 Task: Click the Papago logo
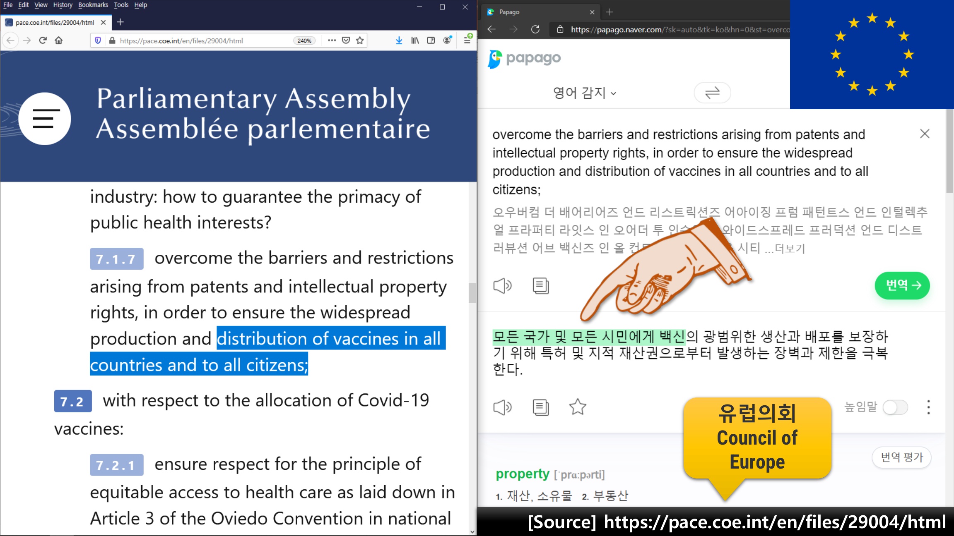click(524, 59)
